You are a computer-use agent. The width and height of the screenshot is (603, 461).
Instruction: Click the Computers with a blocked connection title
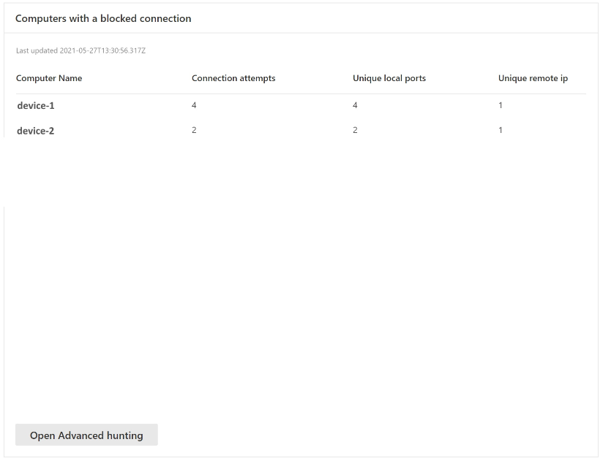103,18
